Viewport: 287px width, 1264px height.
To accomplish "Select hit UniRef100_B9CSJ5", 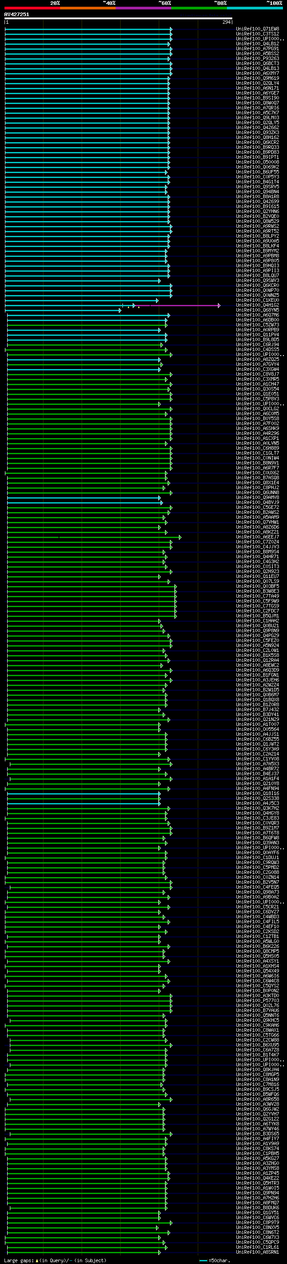I will pos(257,1089).
